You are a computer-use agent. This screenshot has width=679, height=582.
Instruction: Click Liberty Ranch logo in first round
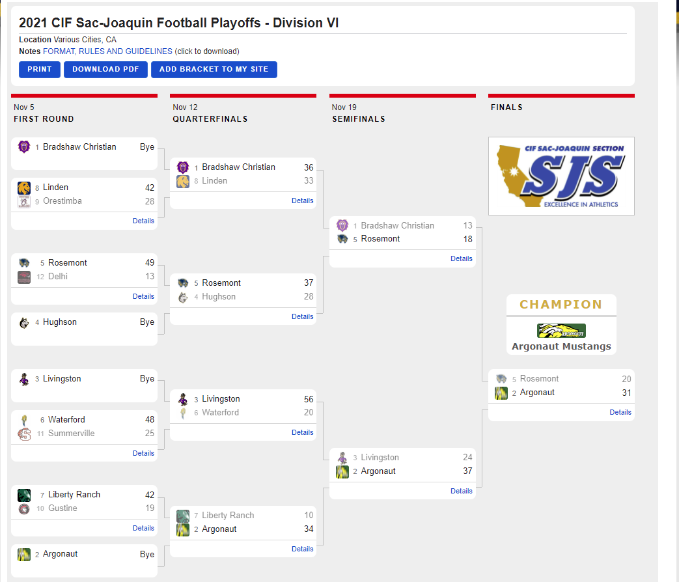24,495
